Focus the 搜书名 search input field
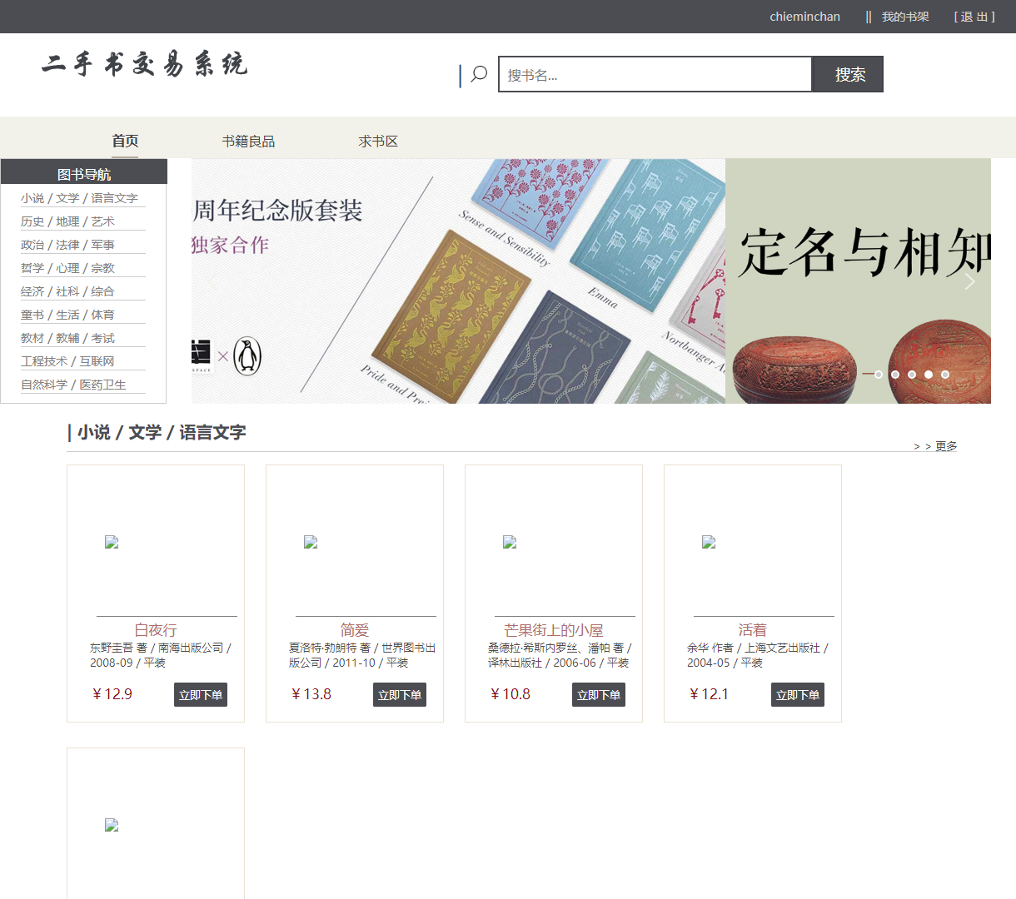Screen dimensions: 1016x899 click(x=655, y=75)
